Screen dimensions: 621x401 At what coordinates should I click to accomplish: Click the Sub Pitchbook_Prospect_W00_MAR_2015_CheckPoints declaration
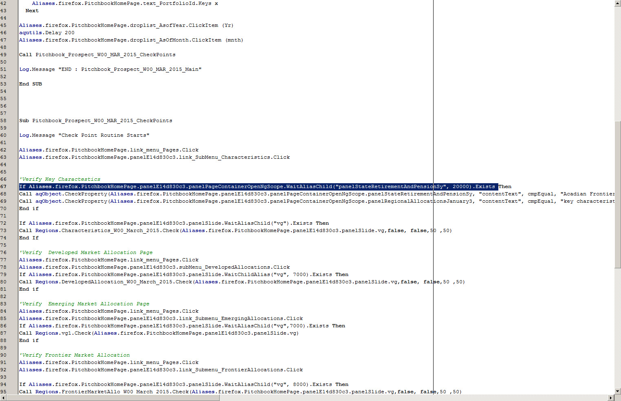[x=95, y=121]
